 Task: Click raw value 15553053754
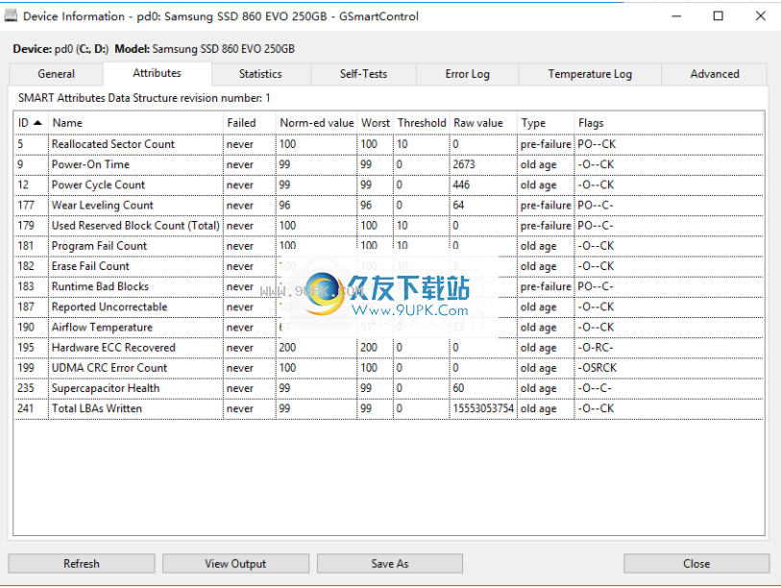tap(483, 408)
